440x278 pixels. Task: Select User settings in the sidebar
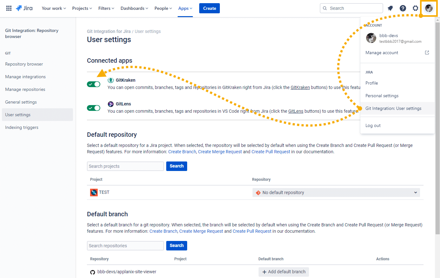[x=37, y=115]
